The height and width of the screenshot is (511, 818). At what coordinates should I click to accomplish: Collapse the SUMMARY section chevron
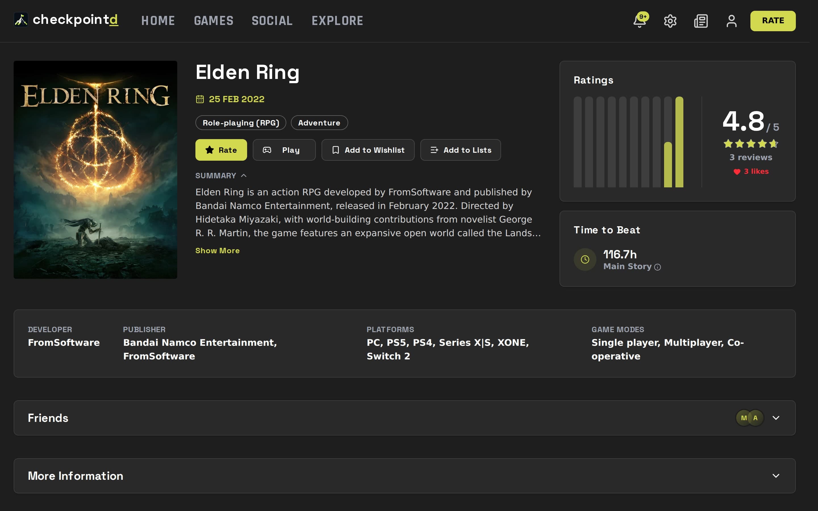pyautogui.click(x=244, y=175)
